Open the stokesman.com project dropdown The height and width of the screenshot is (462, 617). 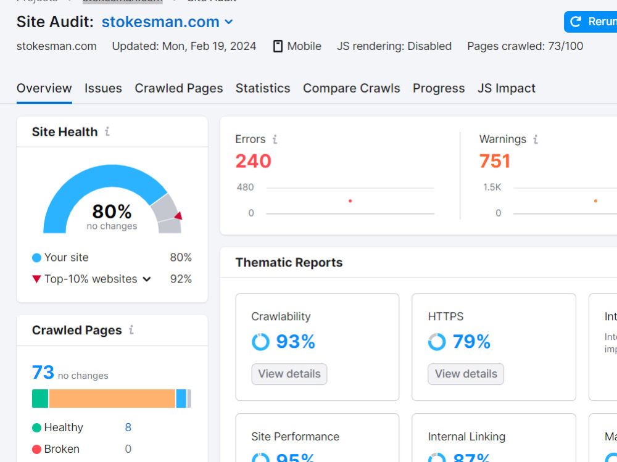[167, 22]
